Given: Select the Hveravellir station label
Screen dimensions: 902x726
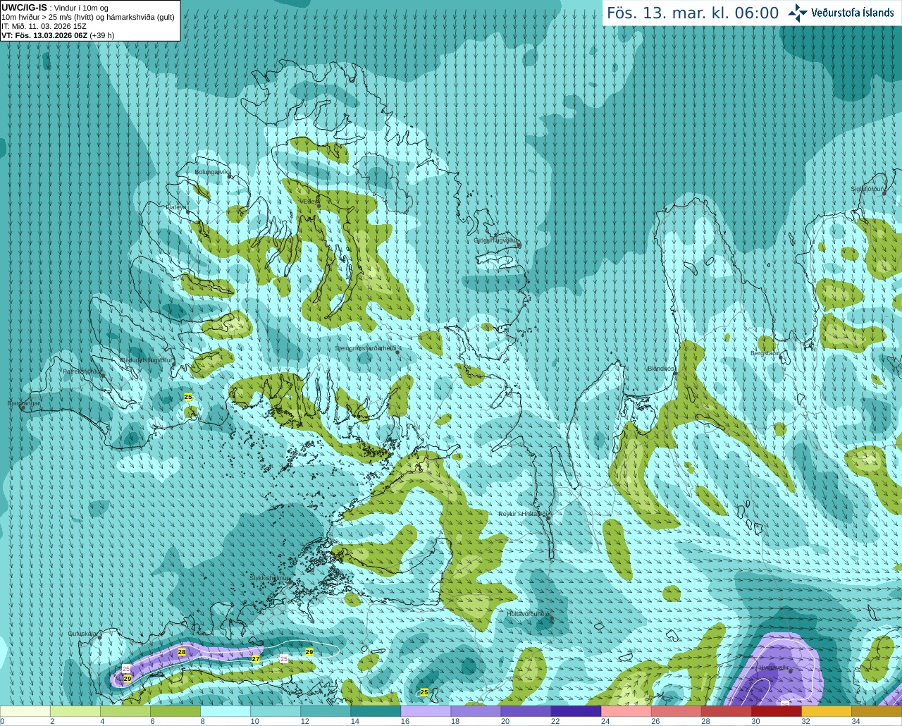Looking at the screenshot, I should point(774,667).
